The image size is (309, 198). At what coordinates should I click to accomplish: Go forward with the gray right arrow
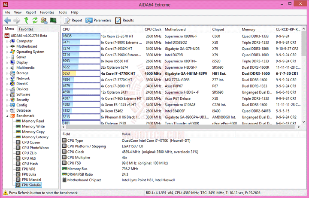(x=17, y=20)
